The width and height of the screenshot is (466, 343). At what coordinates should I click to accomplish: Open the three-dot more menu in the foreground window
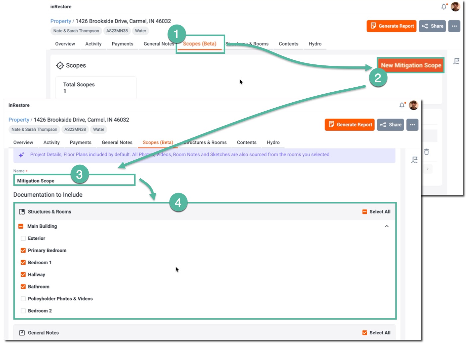coord(412,125)
